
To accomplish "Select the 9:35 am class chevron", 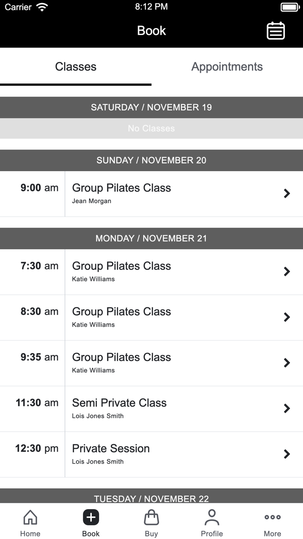I will point(287,363).
